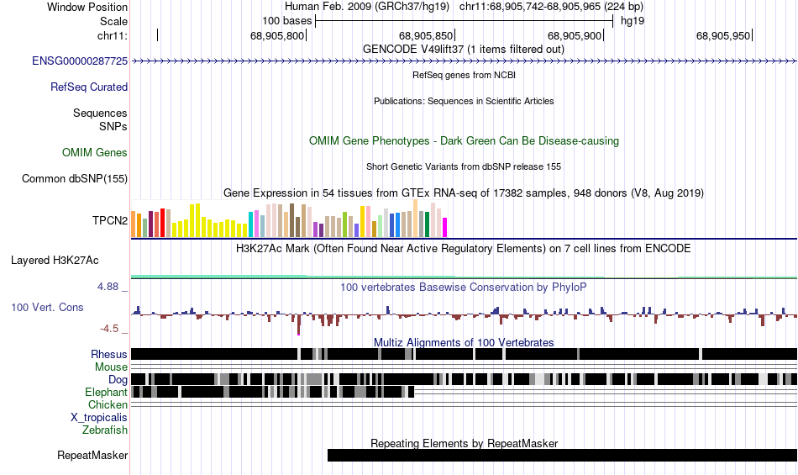The image size is (798, 475).
Task: Click the 4.88 PhyloP upper axis value
Action: [108, 287]
